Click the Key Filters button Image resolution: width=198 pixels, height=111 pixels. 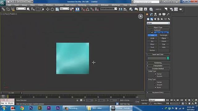click(158, 104)
